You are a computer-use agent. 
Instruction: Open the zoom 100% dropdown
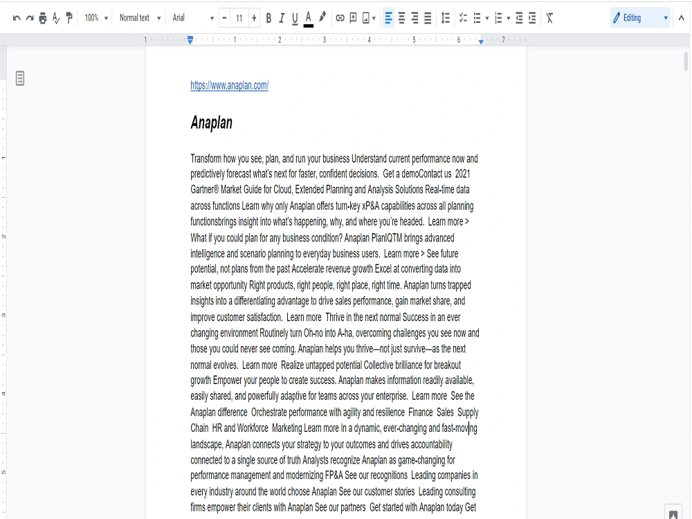96,18
